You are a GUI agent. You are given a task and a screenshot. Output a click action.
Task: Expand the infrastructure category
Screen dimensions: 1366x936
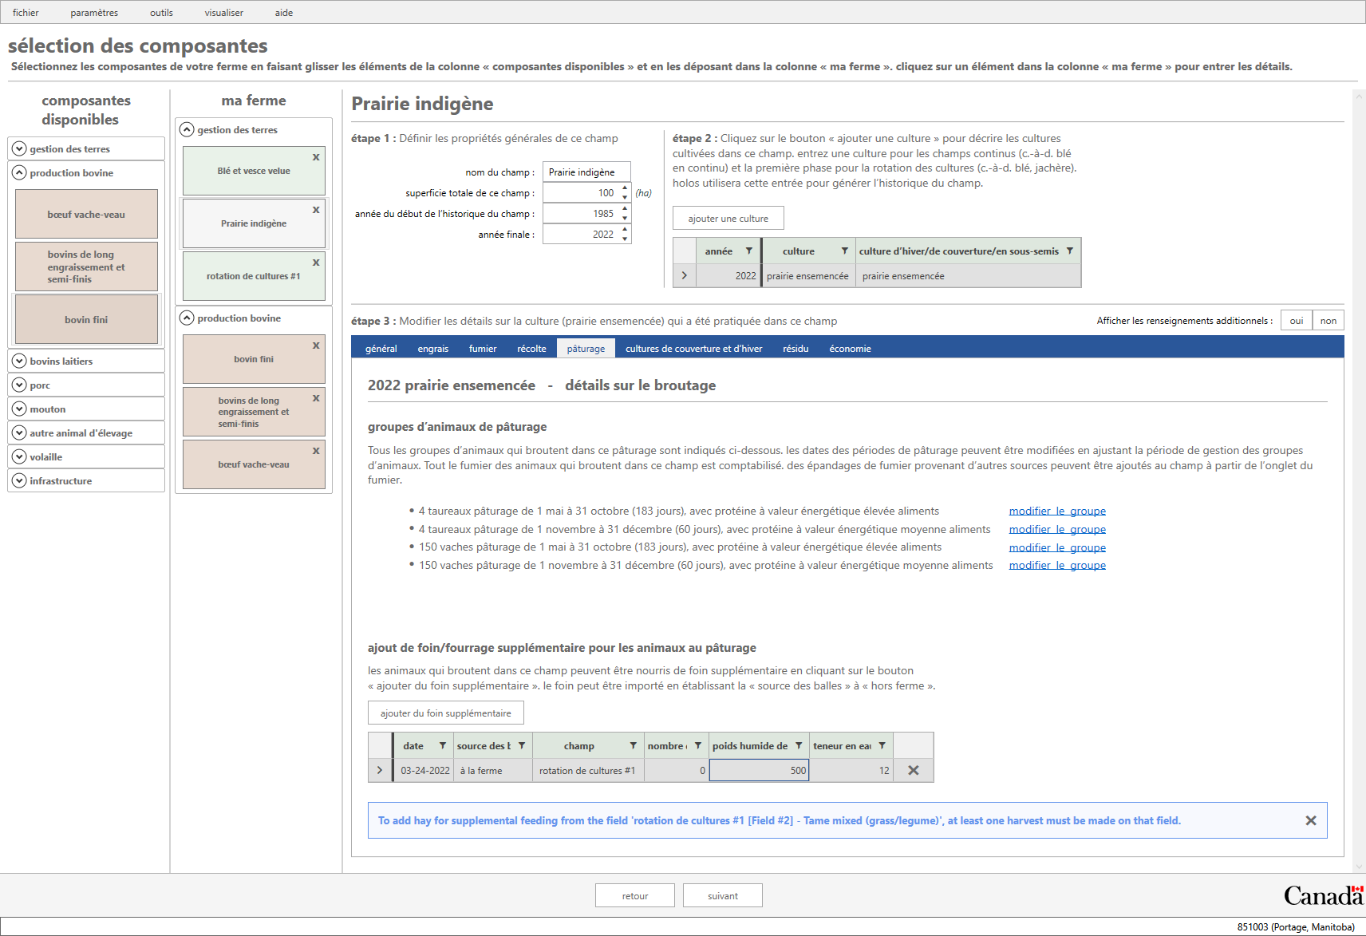(x=19, y=480)
